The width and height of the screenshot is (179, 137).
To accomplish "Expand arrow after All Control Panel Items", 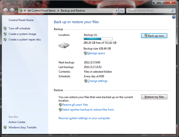I will 58,11.
